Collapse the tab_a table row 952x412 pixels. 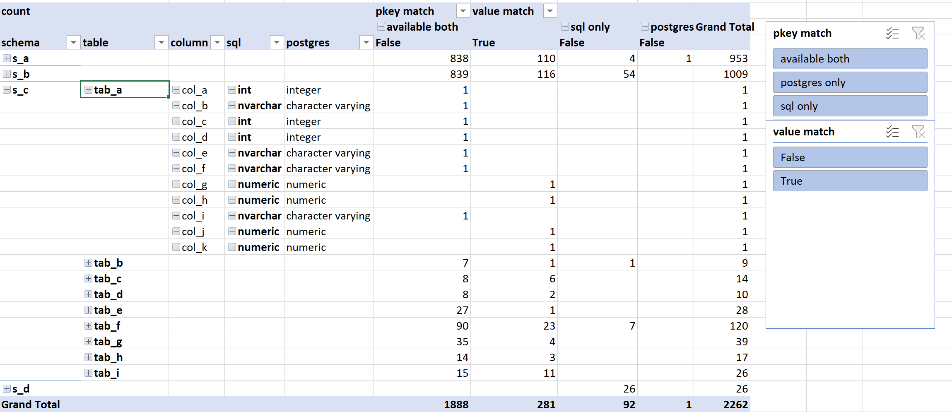pyautogui.click(x=88, y=89)
